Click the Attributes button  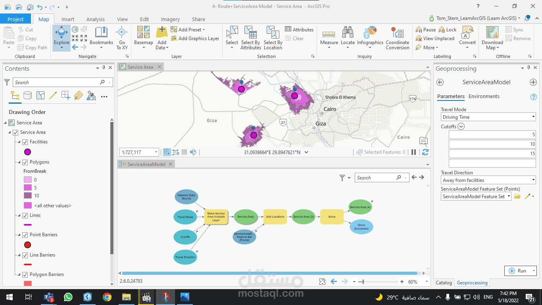pos(299,29)
